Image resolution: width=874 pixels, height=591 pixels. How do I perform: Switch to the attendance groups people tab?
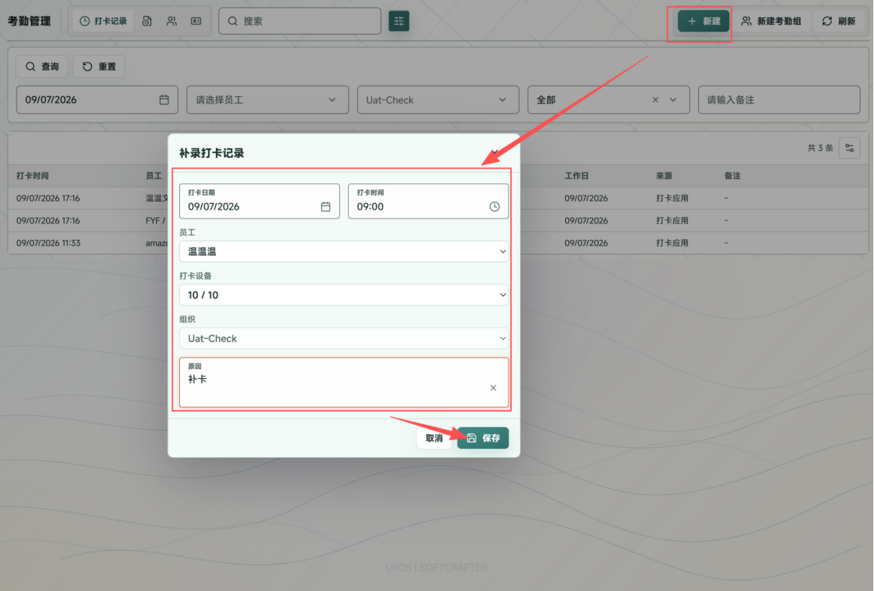click(172, 21)
